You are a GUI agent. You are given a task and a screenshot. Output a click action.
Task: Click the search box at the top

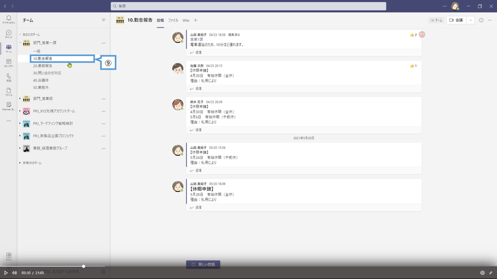coord(248,6)
